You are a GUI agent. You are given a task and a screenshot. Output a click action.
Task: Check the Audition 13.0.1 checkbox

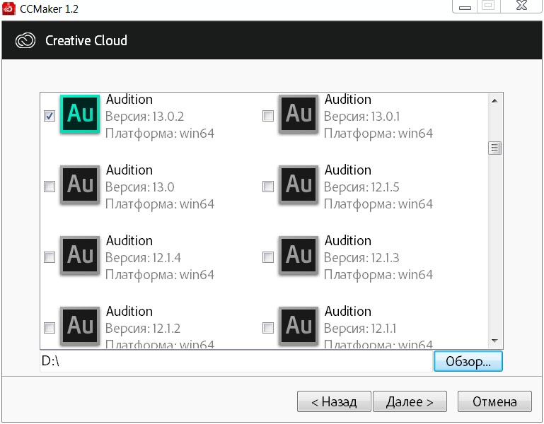(x=268, y=116)
